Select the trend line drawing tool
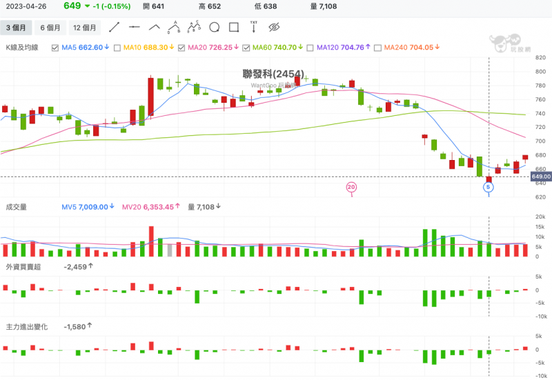The image size is (552, 380). 115,28
